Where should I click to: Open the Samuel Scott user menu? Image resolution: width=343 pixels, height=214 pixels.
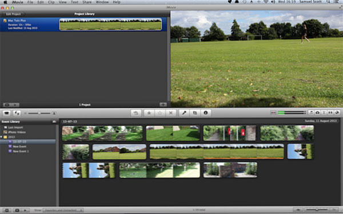310,2
